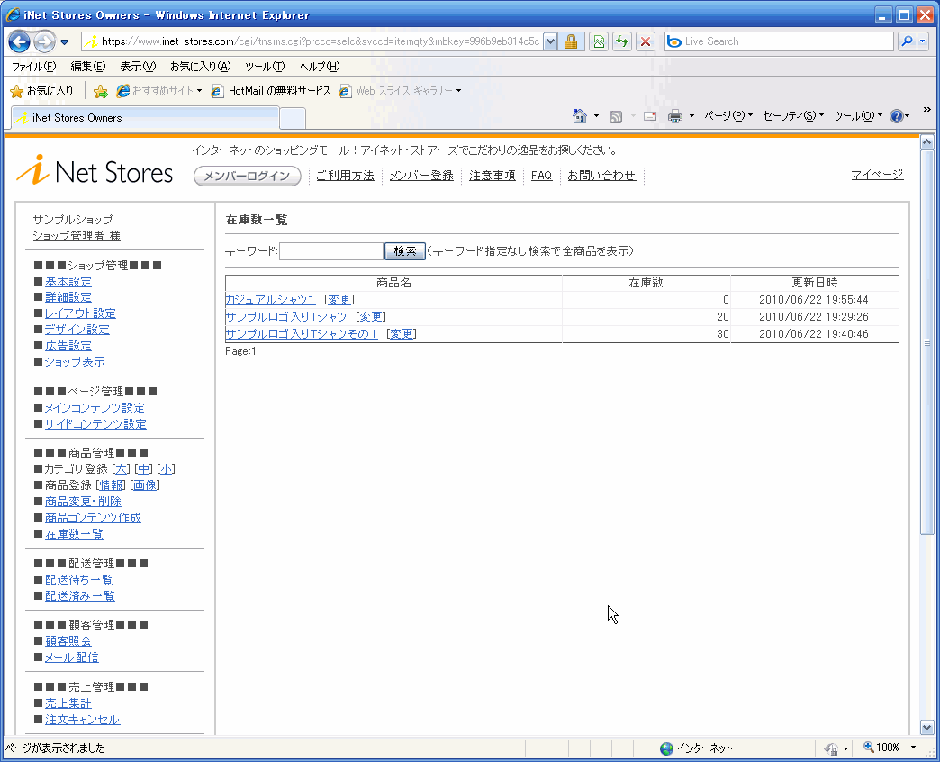
Task: Expand the ページ command bar menu
Action: click(x=728, y=116)
